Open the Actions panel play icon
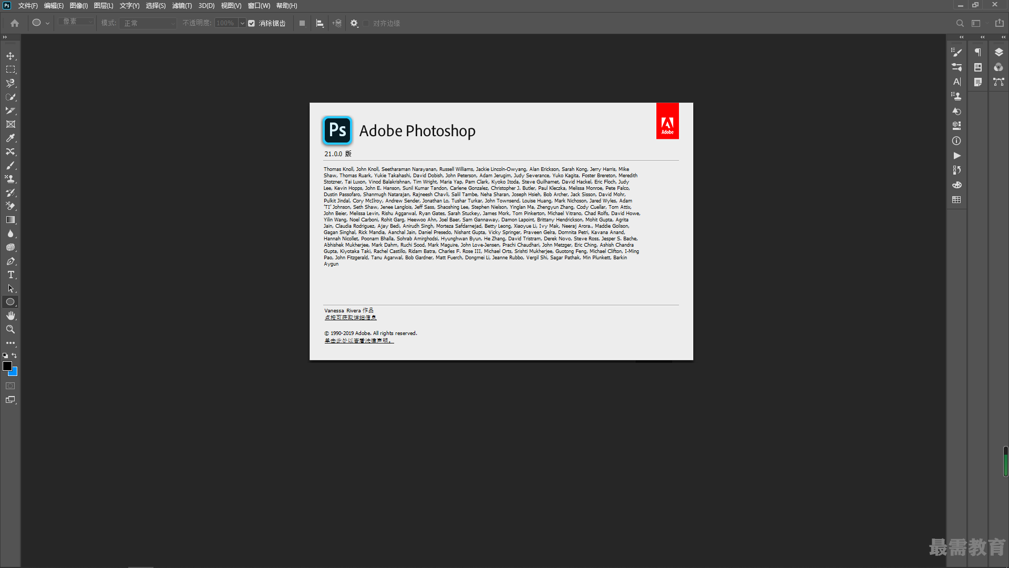The image size is (1009, 568). [957, 156]
